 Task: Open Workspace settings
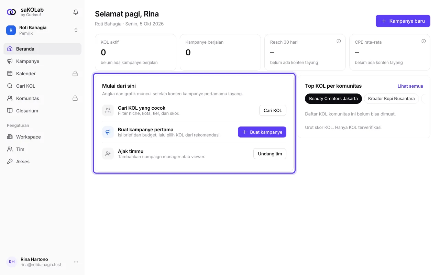point(43,137)
